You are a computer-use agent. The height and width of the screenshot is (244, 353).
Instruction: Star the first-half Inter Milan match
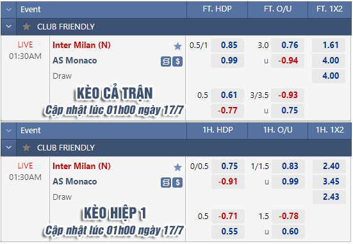[177, 167]
